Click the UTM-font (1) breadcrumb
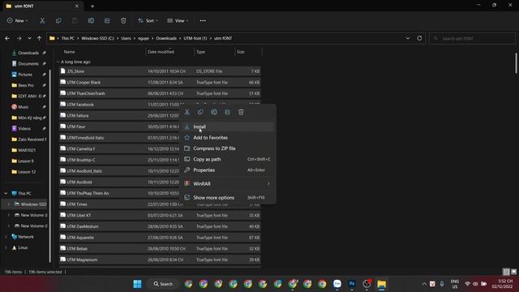519x292 pixels. point(195,38)
